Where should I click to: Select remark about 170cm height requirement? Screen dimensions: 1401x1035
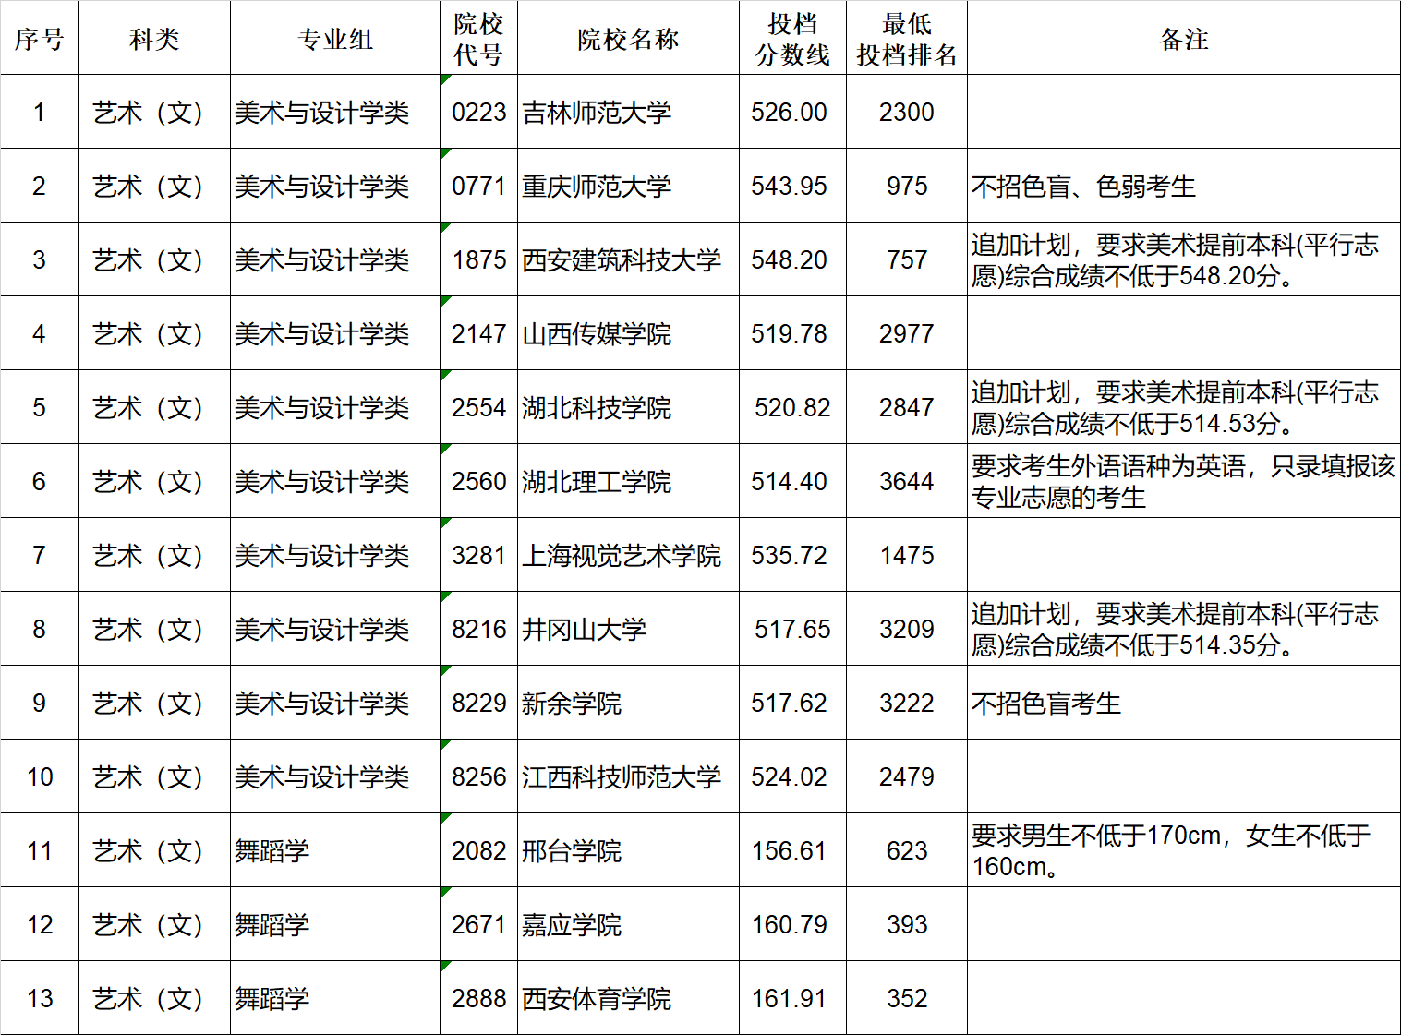pos(1184,850)
